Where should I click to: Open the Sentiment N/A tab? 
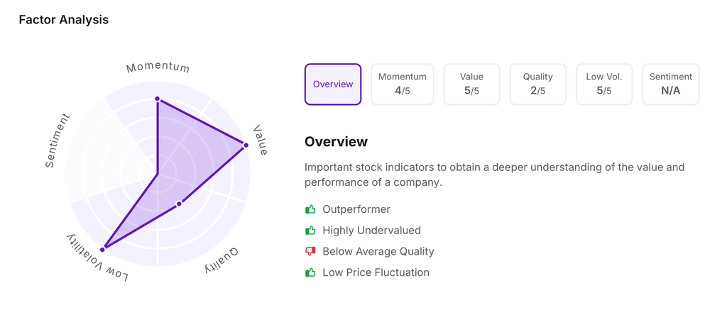tap(670, 84)
